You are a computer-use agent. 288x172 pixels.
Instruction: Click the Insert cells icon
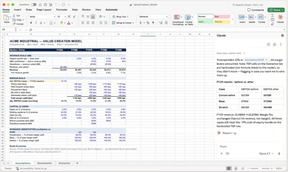[241, 17]
